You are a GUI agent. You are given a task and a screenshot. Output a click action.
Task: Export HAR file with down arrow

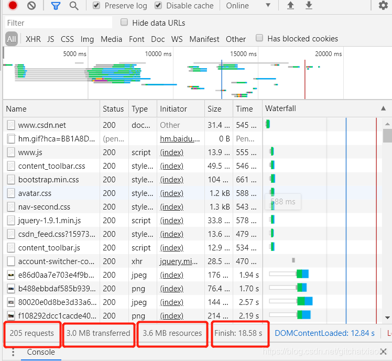tap(309, 5)
